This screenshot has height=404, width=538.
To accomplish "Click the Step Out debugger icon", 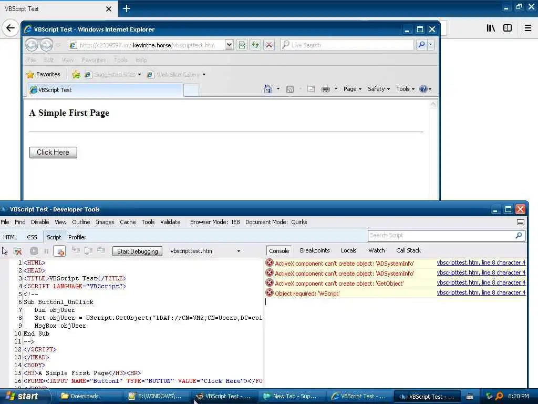I will click(x=101, y=250).
